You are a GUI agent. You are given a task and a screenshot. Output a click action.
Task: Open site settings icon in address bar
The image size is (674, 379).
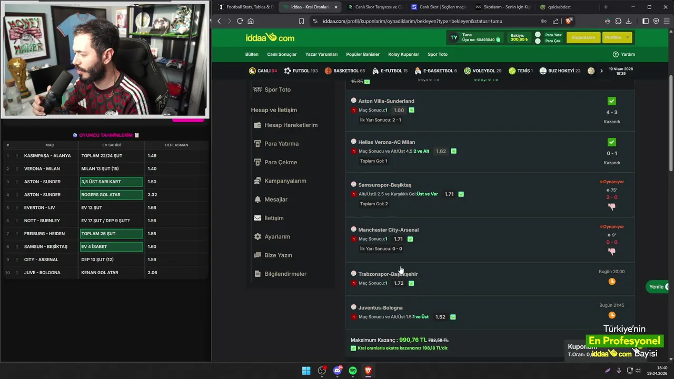315,21
